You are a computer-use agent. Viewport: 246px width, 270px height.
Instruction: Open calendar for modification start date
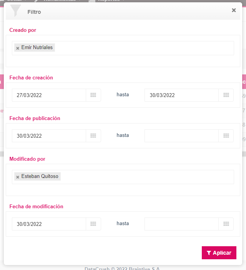(x=93, y=224)
